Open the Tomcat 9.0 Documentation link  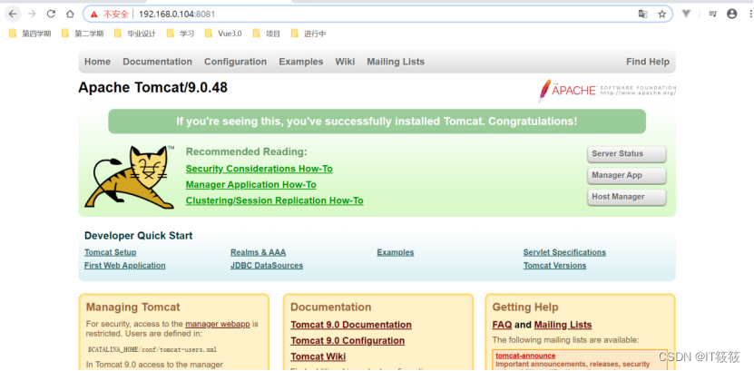351,325
